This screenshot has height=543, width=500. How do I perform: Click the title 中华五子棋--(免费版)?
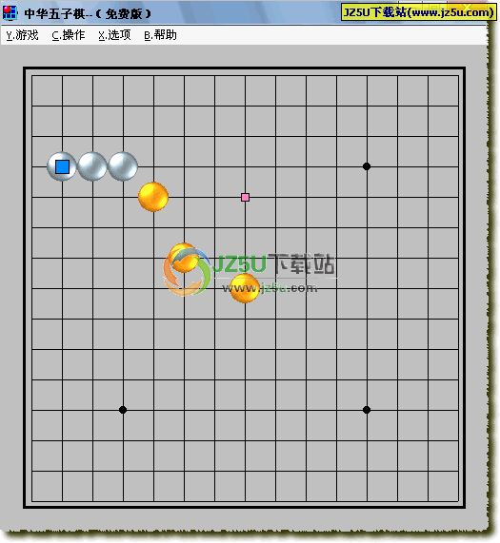(88, 13)
